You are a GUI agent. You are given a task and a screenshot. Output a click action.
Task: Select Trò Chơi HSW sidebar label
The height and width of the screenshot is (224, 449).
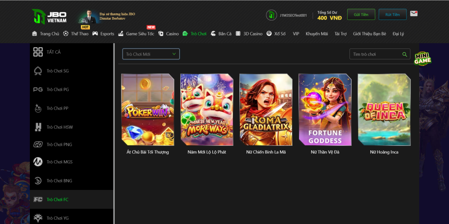pyautogui.click(x=60, y=127)
